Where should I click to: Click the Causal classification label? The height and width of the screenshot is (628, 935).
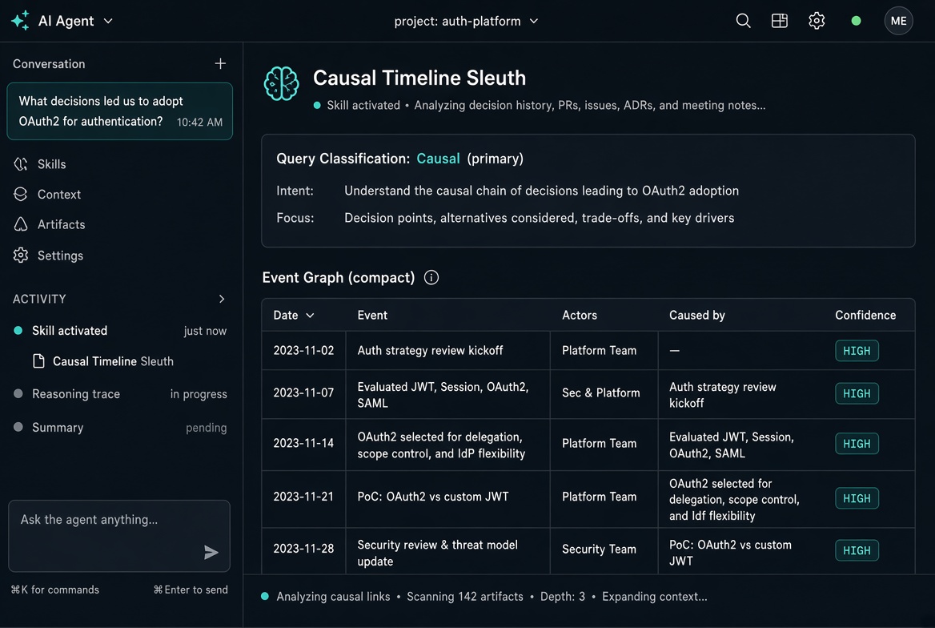[438, 159]
